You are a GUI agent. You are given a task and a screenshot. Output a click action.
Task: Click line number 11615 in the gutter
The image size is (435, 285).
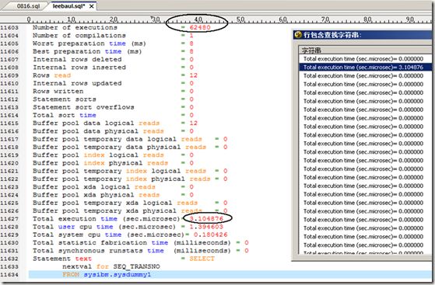pyautogui.click(x=9, y=123)
